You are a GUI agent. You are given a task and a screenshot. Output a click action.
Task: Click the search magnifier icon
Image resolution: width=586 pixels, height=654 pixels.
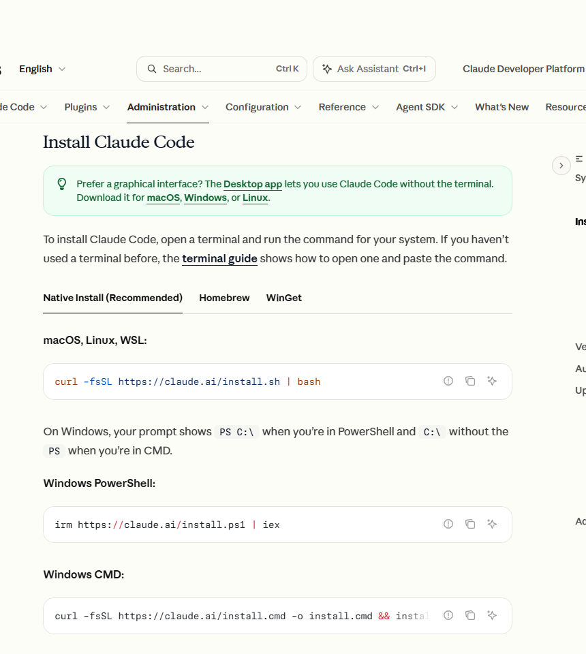coord(152,69)
